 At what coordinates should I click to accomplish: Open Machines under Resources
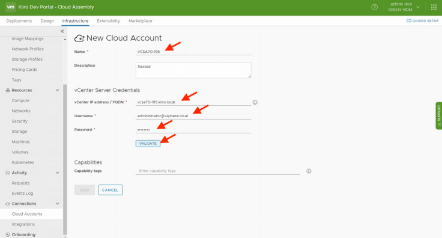pos(20,142)
